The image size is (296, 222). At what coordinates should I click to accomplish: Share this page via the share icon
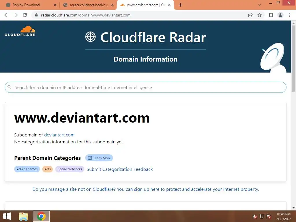click(250, 15)
